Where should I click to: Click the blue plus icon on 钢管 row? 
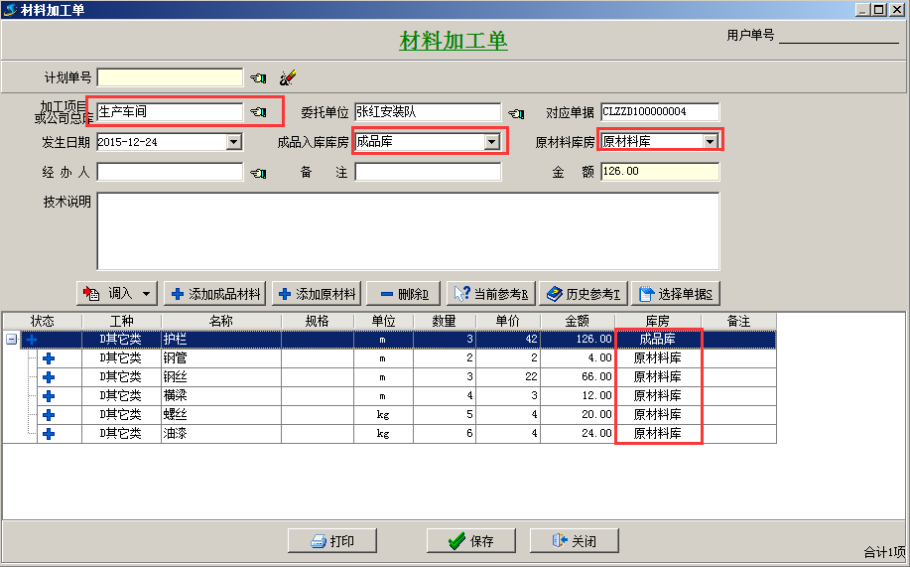[x=48, y=358]
